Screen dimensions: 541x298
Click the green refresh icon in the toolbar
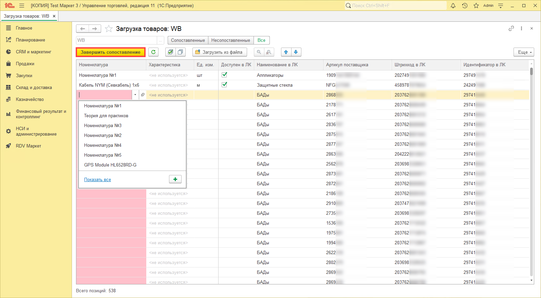(153, 52)
